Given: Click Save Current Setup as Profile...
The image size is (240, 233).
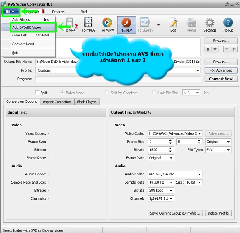Looking at the screenshot, I should [x=175, y=213].
